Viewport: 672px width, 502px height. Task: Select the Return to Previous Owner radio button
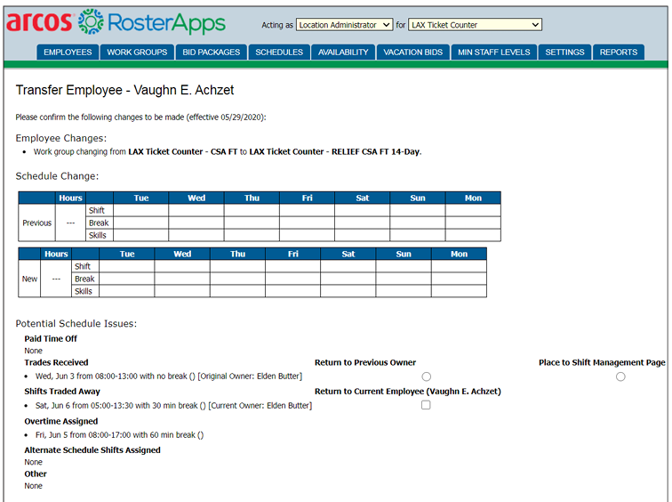click(427, 376)
